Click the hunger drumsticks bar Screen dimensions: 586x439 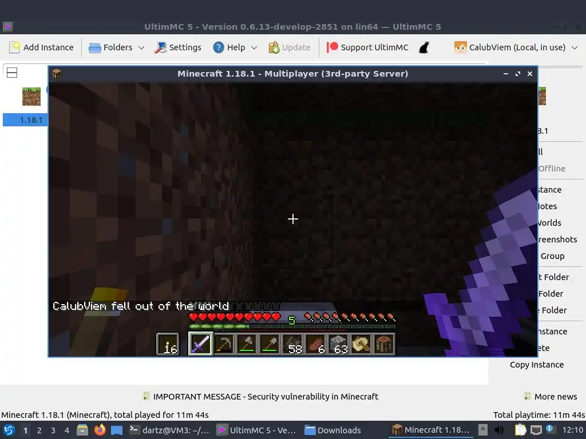point(350,317)
